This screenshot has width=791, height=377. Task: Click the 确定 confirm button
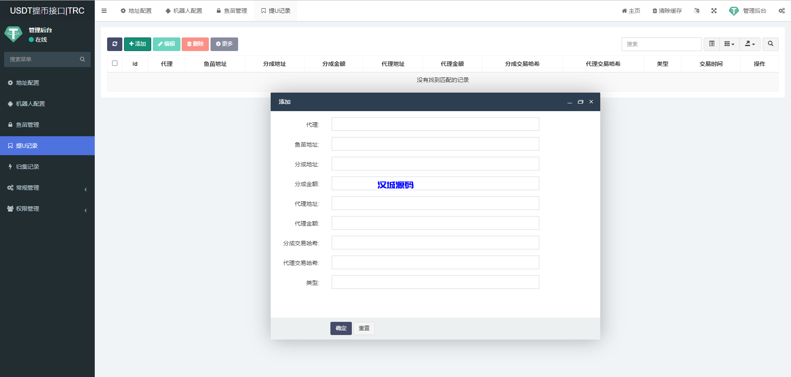pos(341,328)
